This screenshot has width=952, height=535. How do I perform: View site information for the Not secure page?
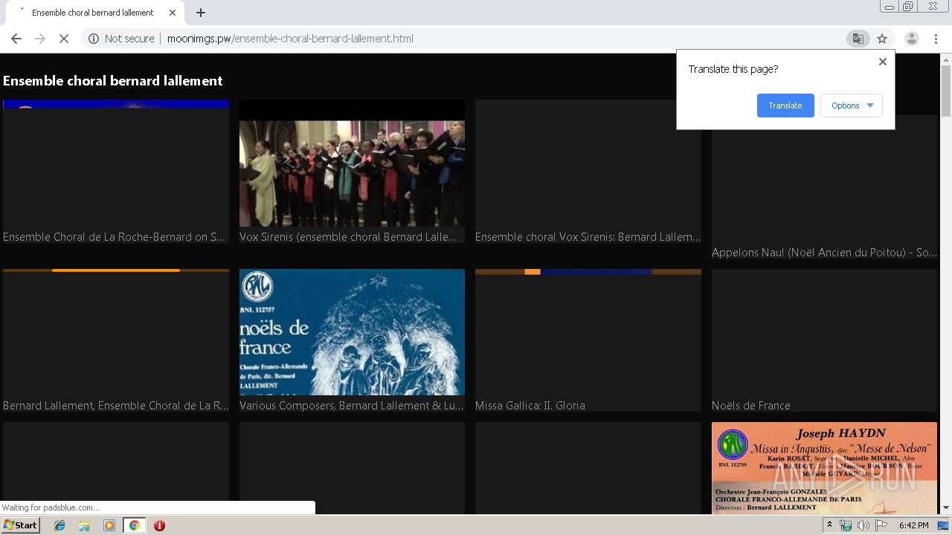[121, 39]
